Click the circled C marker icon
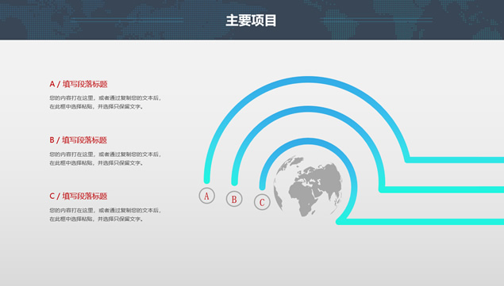 coord(262,202)
